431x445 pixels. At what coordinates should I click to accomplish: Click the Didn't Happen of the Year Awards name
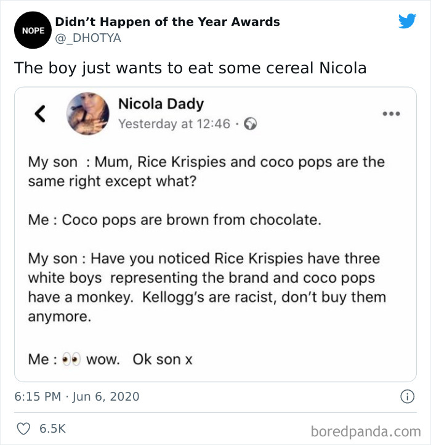167,22
